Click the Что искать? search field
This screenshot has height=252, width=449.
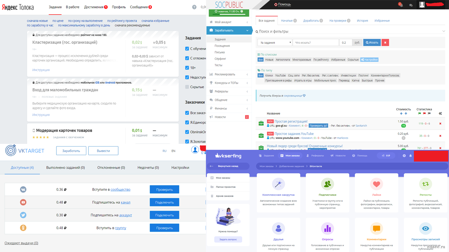316,42
